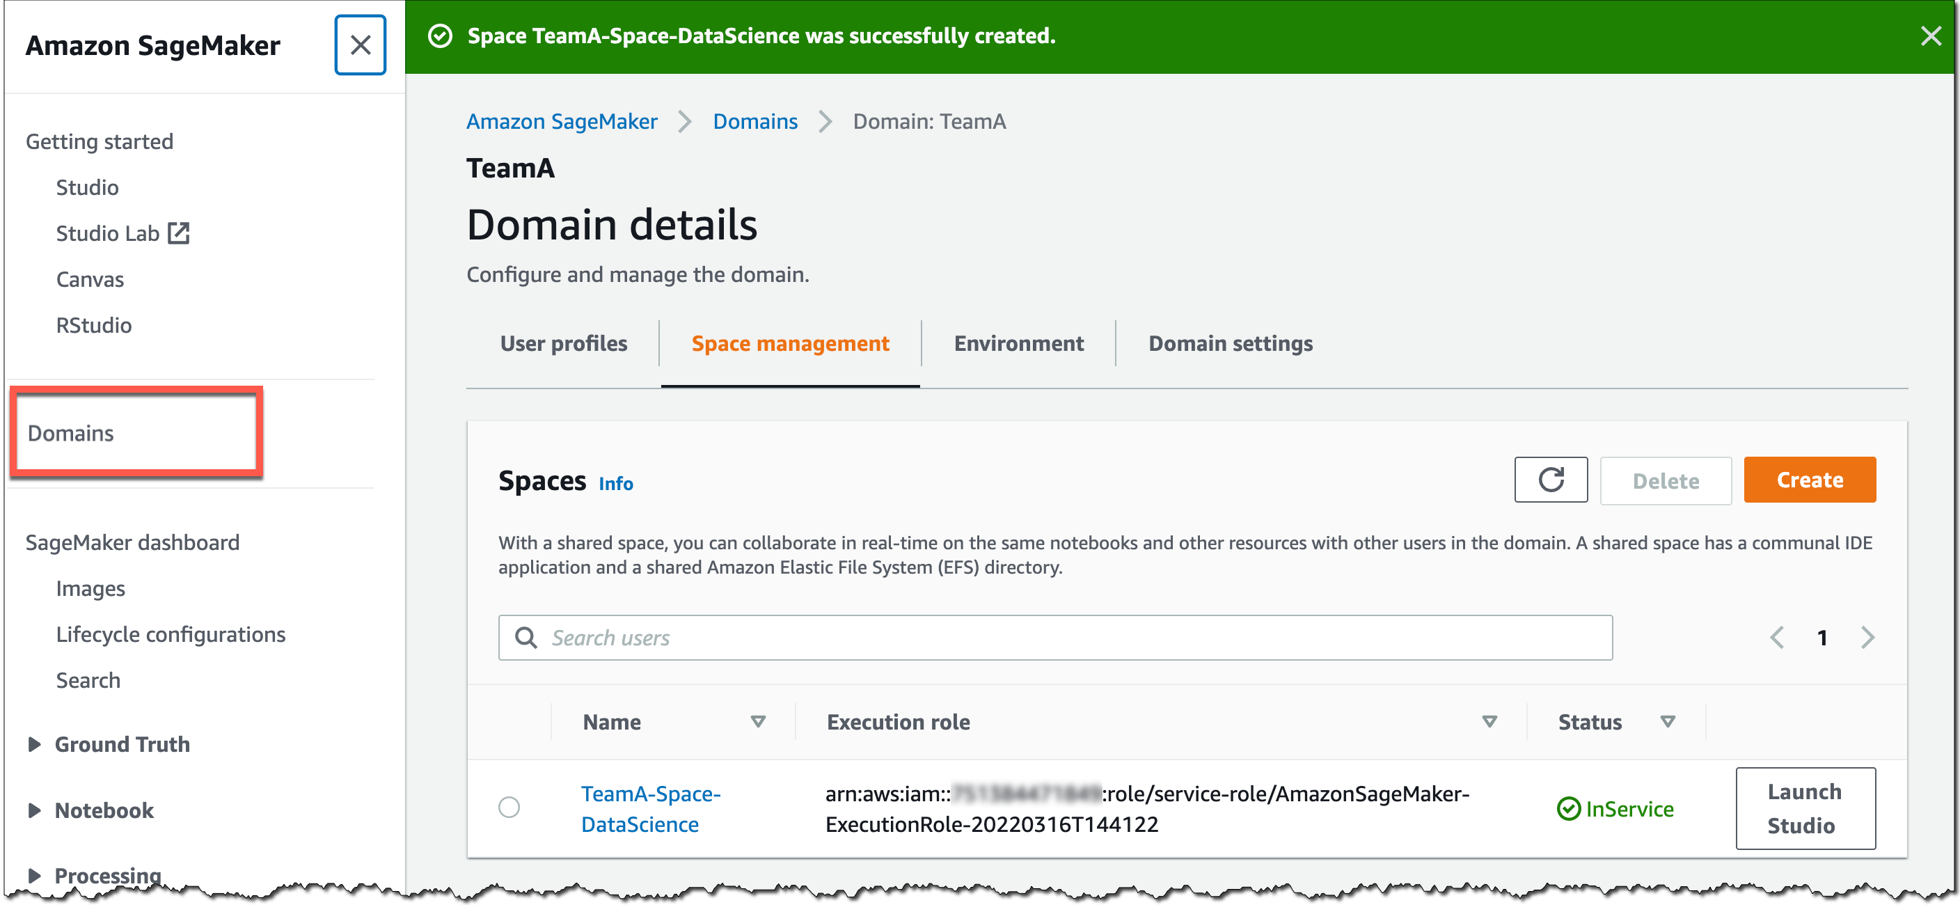Select the TeamA-Space-DataScience radio button
The width and height of the screenshot is (1960, 905).
[x=509, y=807]
